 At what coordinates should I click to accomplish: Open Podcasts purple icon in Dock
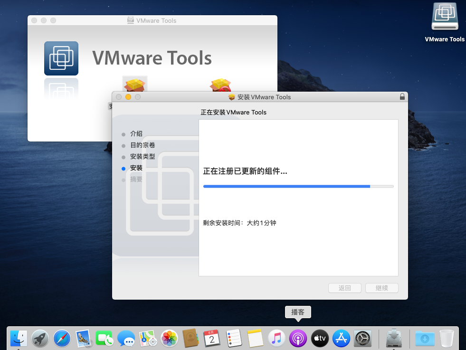click(298, 339)
